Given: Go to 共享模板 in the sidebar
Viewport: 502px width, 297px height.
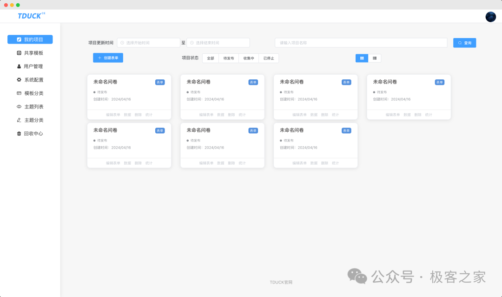Looking at the screenshot, I should pyautogui.click(x=30, y=53).
